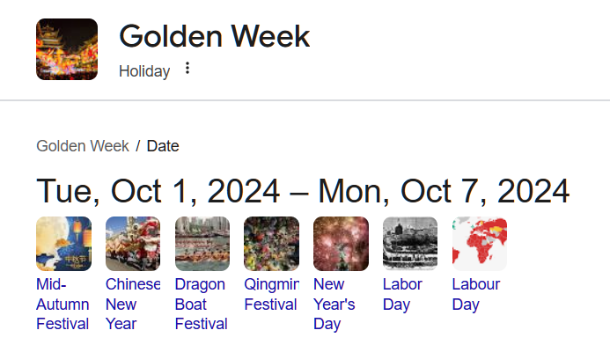The image size is (610, 345).
Task: Follow the Labour Day text link
Action: [x=476, y=295]
